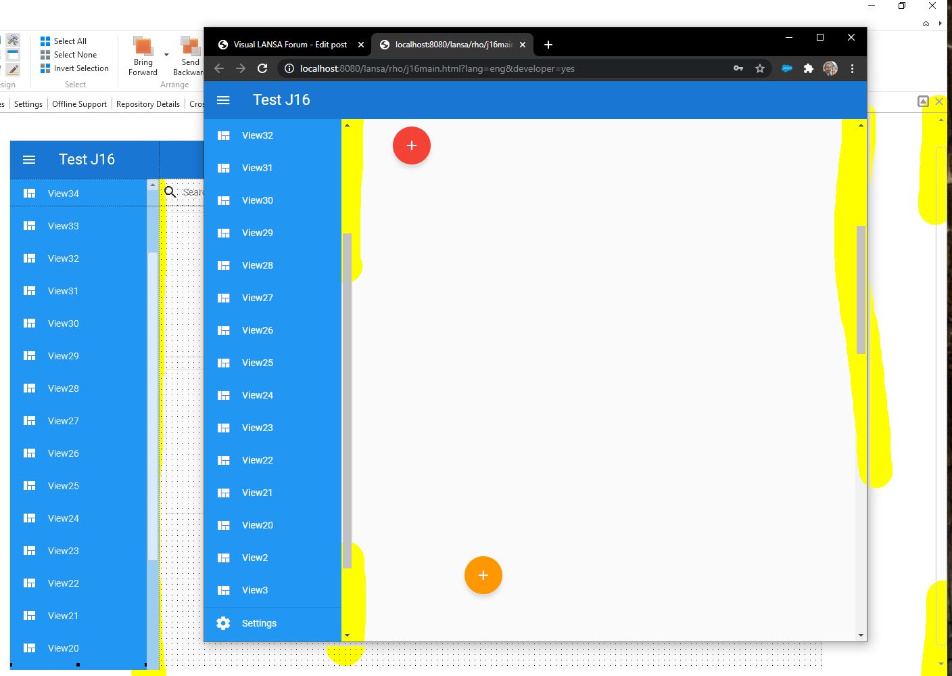The width and height of the screenshot is (952, 676).
Task: Click Invert Selection in the ribbon
Action: point(80,68)
